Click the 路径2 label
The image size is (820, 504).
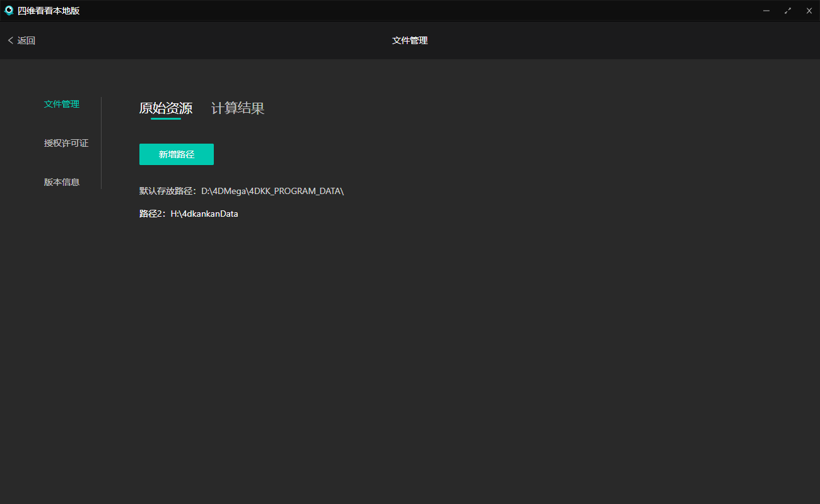[152, 214]
